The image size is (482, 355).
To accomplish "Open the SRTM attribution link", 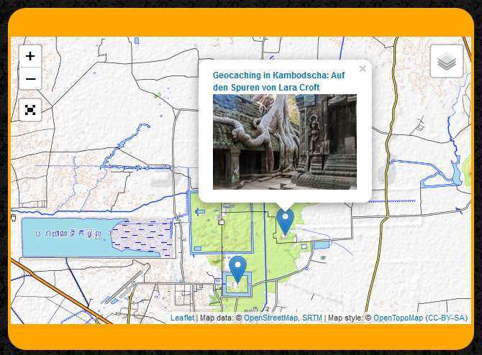I will pos(312,318).
